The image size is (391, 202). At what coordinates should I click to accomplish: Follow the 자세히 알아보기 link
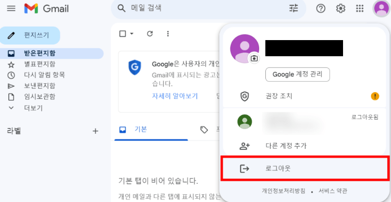pos(175,96)
